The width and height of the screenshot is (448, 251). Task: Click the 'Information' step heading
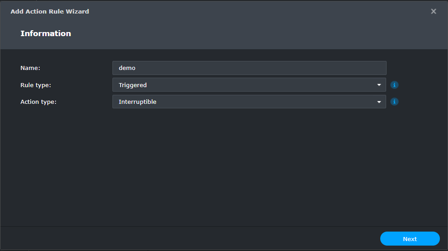[46, 33]
